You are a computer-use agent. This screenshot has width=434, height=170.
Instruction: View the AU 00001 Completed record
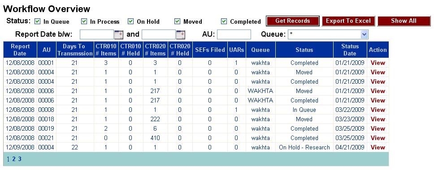click(x=378, y=63)
